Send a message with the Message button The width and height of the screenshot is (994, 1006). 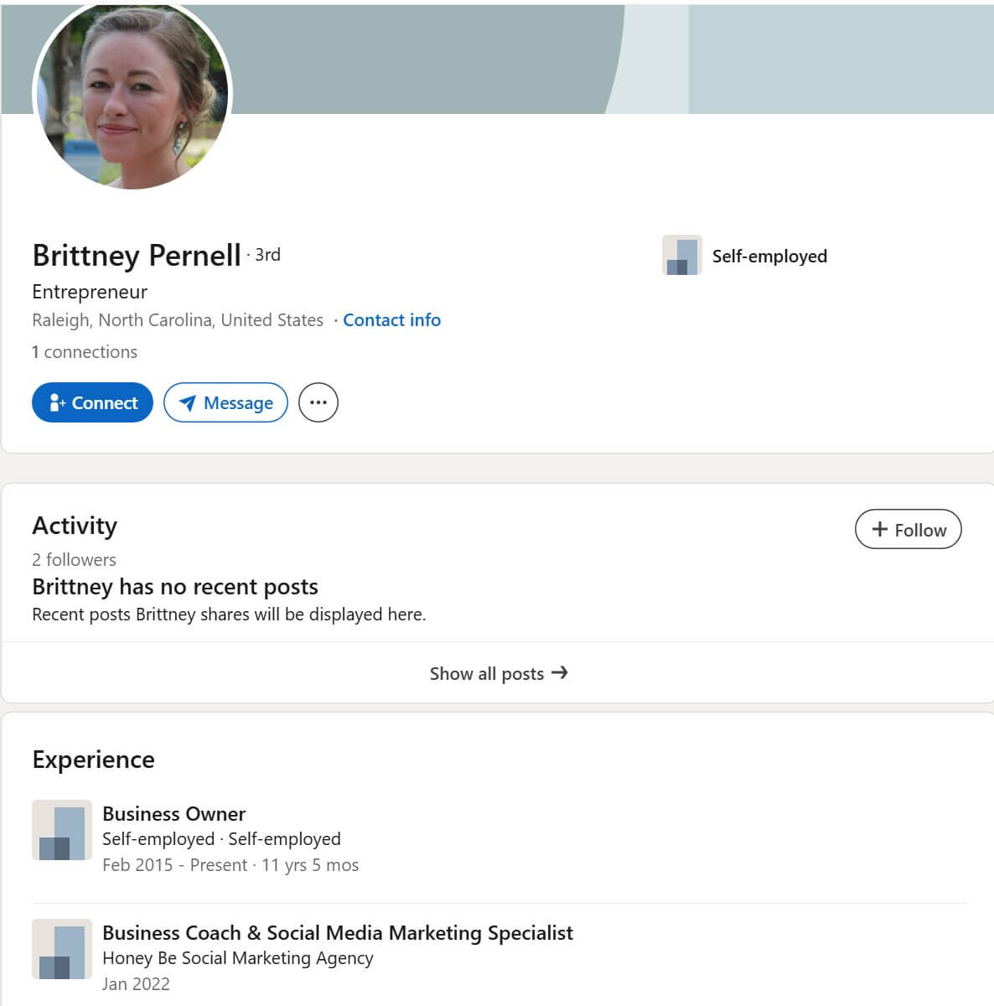point(225,402)
